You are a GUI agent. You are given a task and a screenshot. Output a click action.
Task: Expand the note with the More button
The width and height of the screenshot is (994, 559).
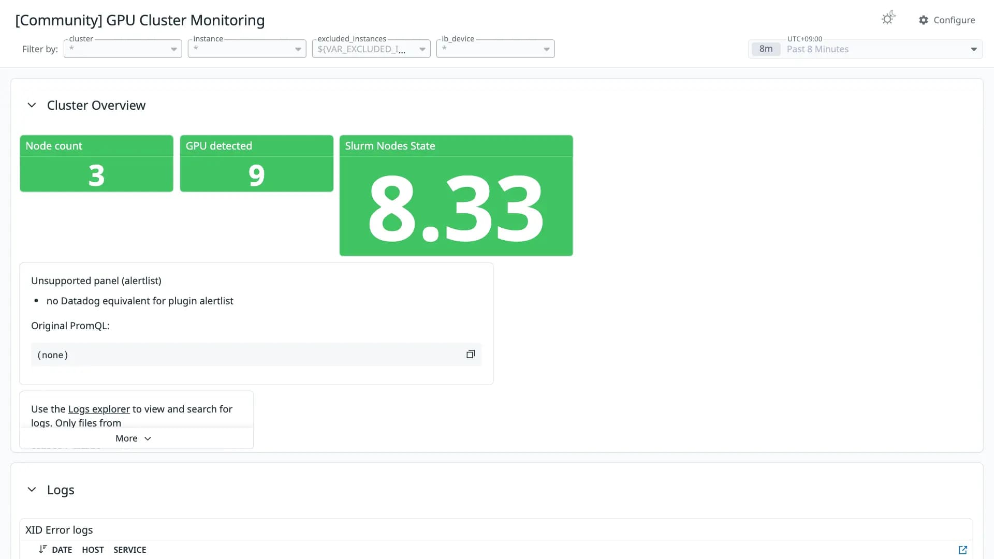(x=134, y=438)
